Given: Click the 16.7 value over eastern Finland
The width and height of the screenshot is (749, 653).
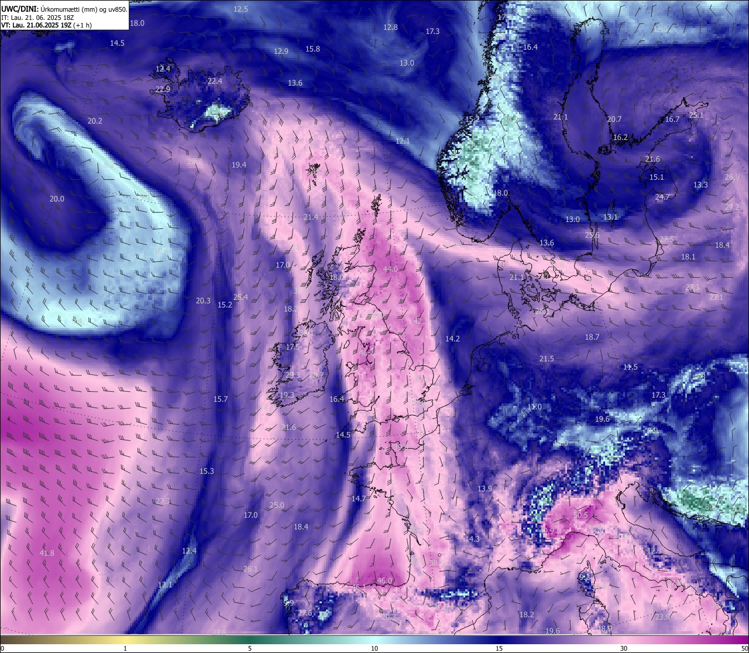Looking at the screenshot, I should tap(672, 119).
